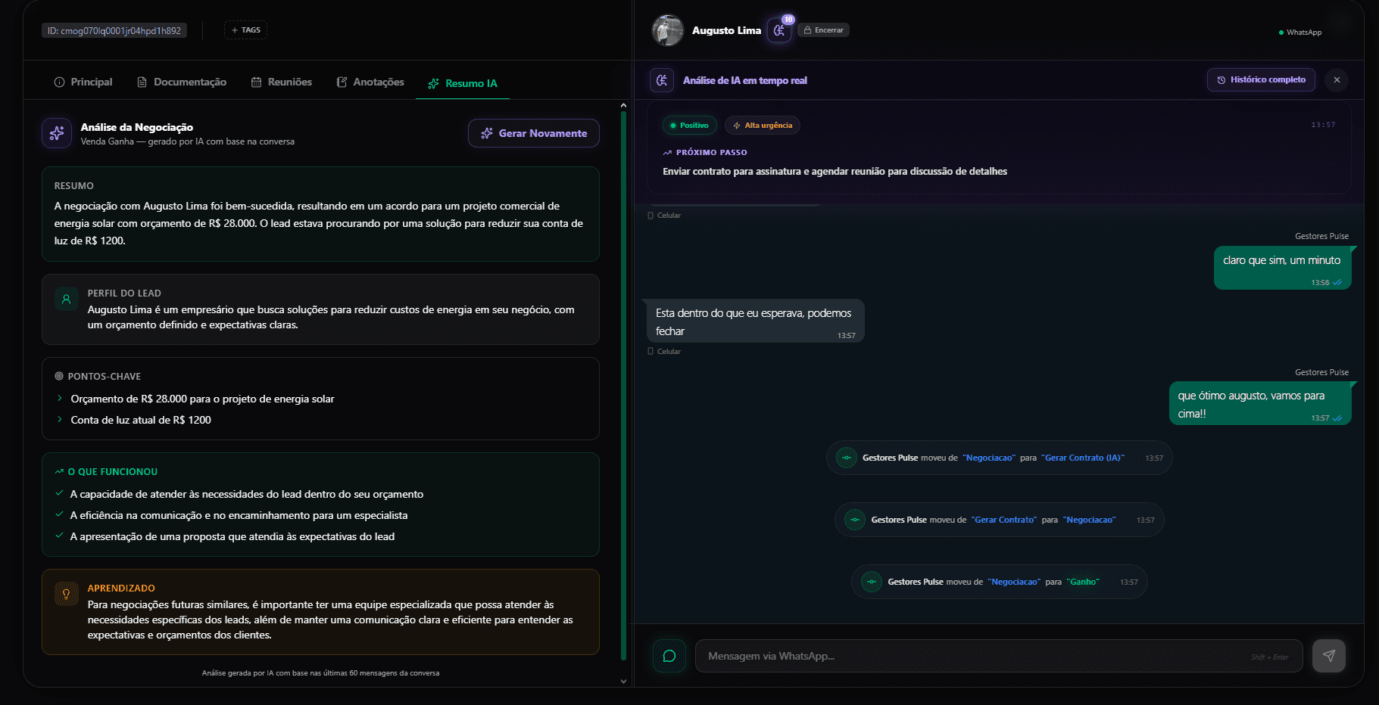1379x705 pixels.
Task: Open Histórico completo
Action: click(1262, 79)
